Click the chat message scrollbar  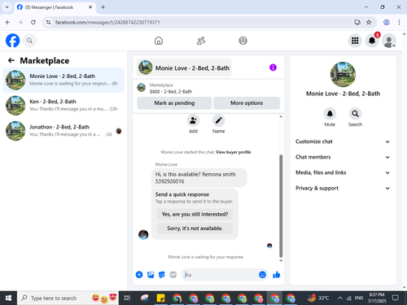point(281,206)
